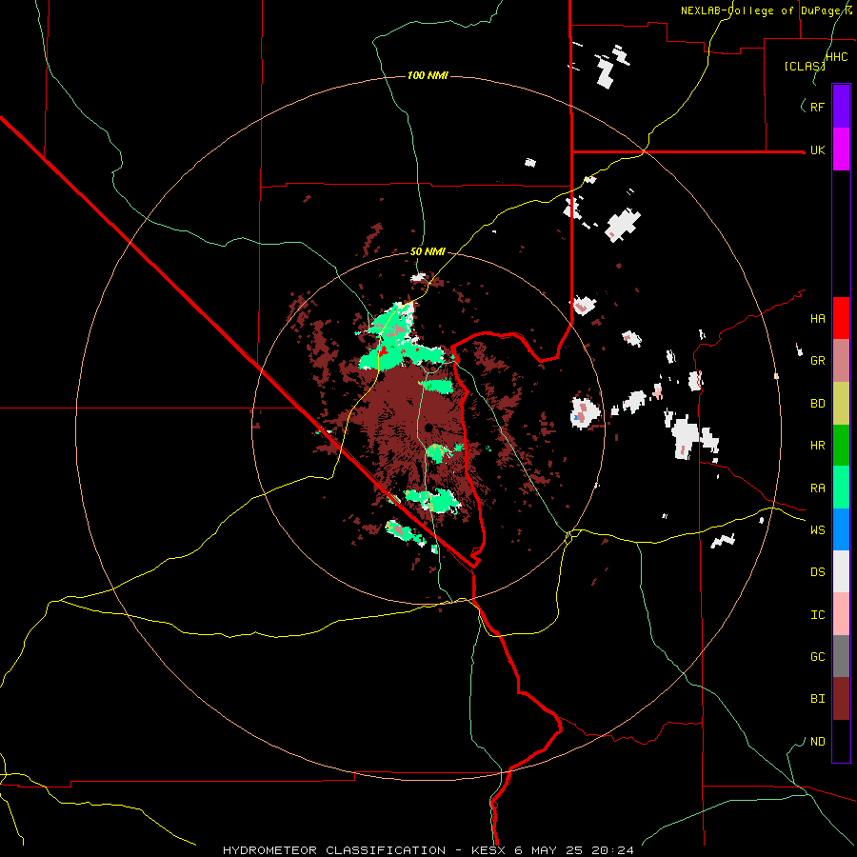Click the 20:24 timestamp
Viewport: 857px width, 857px height.
pyautogui.click(x=614, y=850)
